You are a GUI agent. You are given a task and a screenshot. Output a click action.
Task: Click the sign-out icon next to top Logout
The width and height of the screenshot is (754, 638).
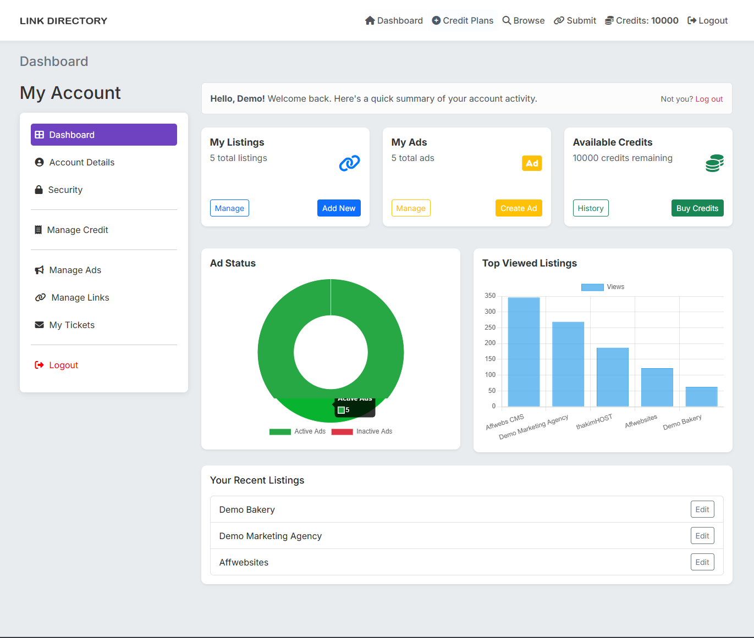(692, 20)
